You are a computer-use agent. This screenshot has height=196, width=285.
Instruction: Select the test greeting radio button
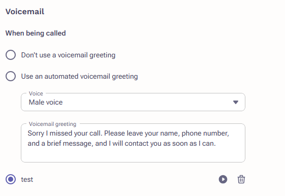tap(11, 179)
